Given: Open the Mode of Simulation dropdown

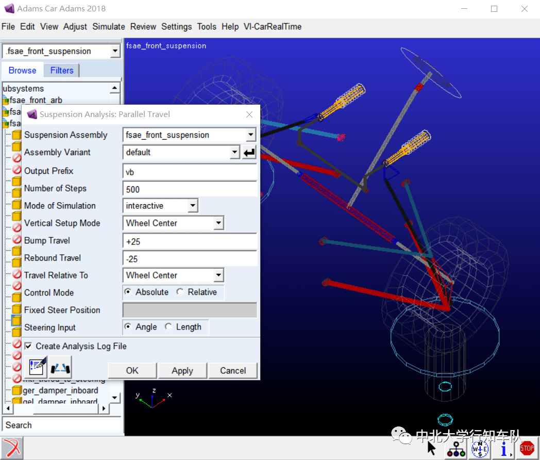Looking at the screenshot, I should [193, 206].
